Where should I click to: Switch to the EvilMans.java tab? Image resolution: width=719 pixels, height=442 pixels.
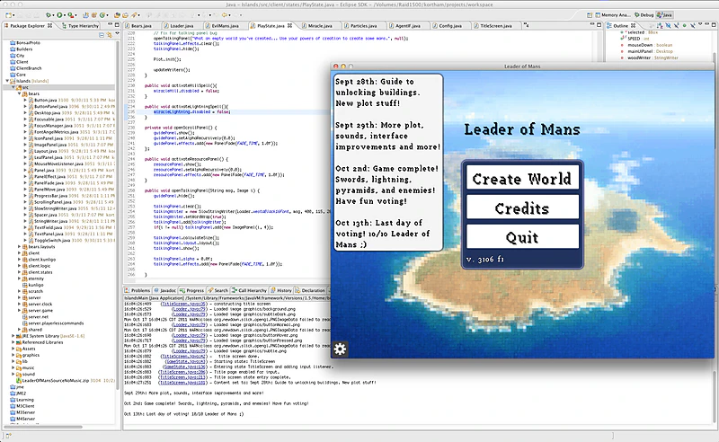coord(225,26)
